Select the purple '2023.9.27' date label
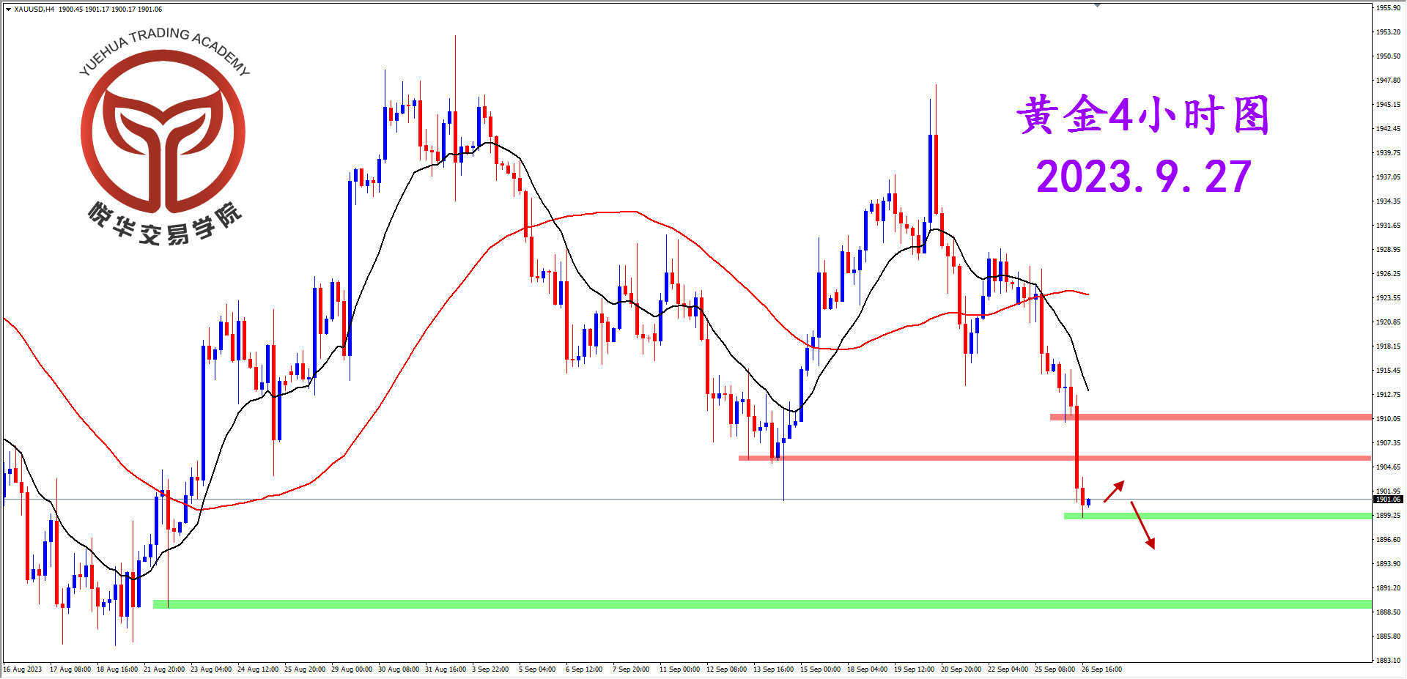The width and height of the screenshot is (1407, 679). tap(1144, 177)
